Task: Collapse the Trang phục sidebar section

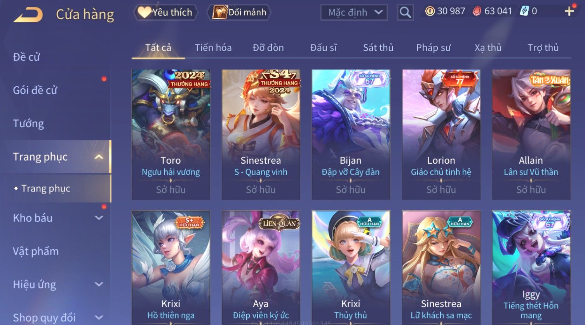Action: coord(99,157)
